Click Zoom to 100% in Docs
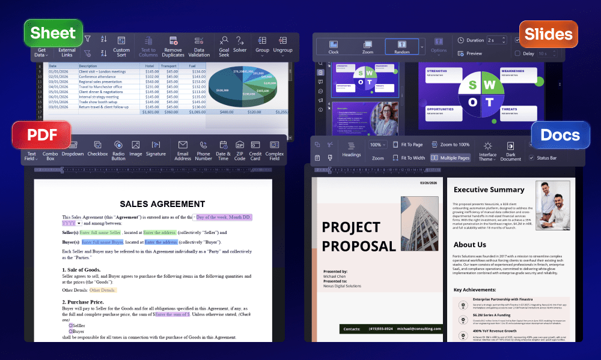 [451, 145]
